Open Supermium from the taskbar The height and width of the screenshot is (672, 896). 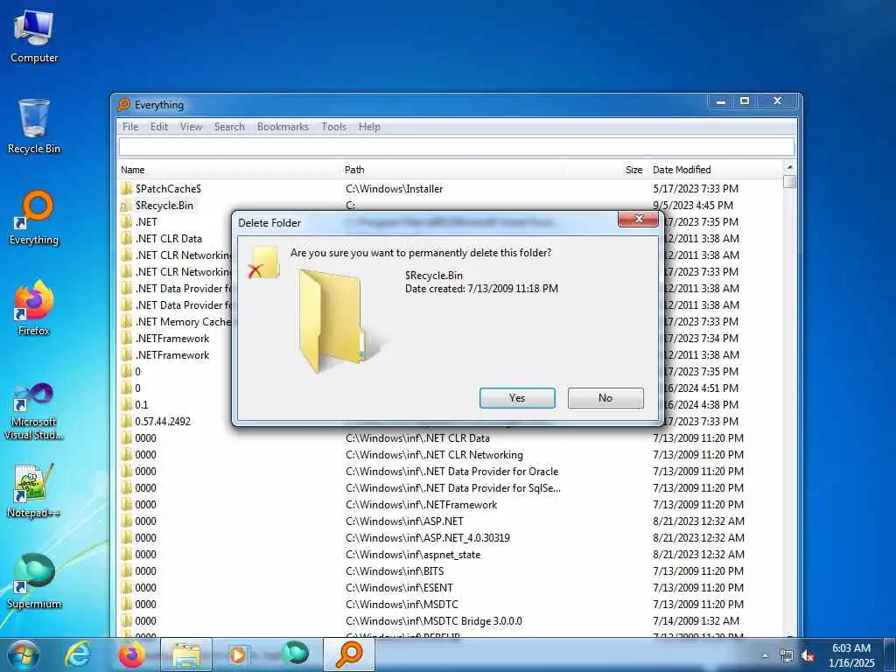(294, 653)
